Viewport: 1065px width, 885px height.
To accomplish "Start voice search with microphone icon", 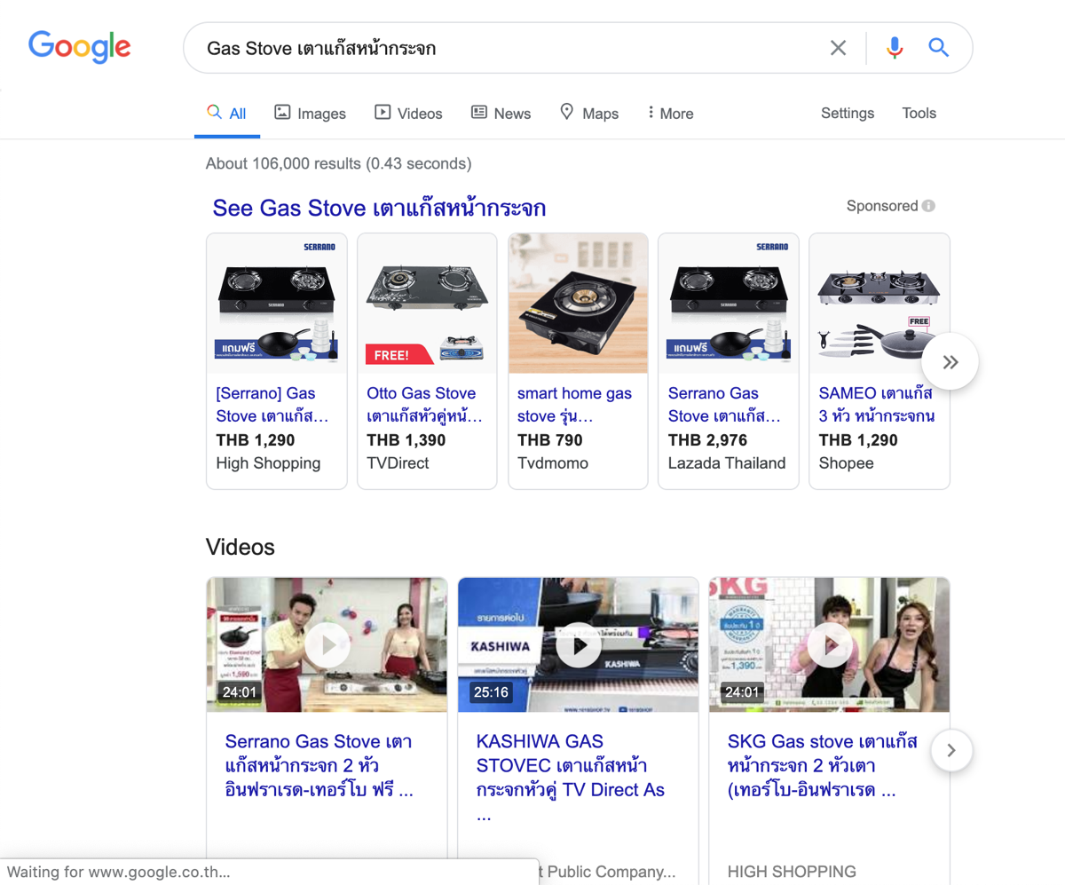I will coord(895,48).
